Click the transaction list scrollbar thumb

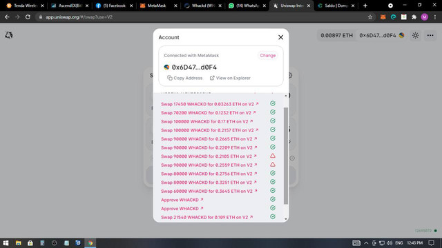286,156
